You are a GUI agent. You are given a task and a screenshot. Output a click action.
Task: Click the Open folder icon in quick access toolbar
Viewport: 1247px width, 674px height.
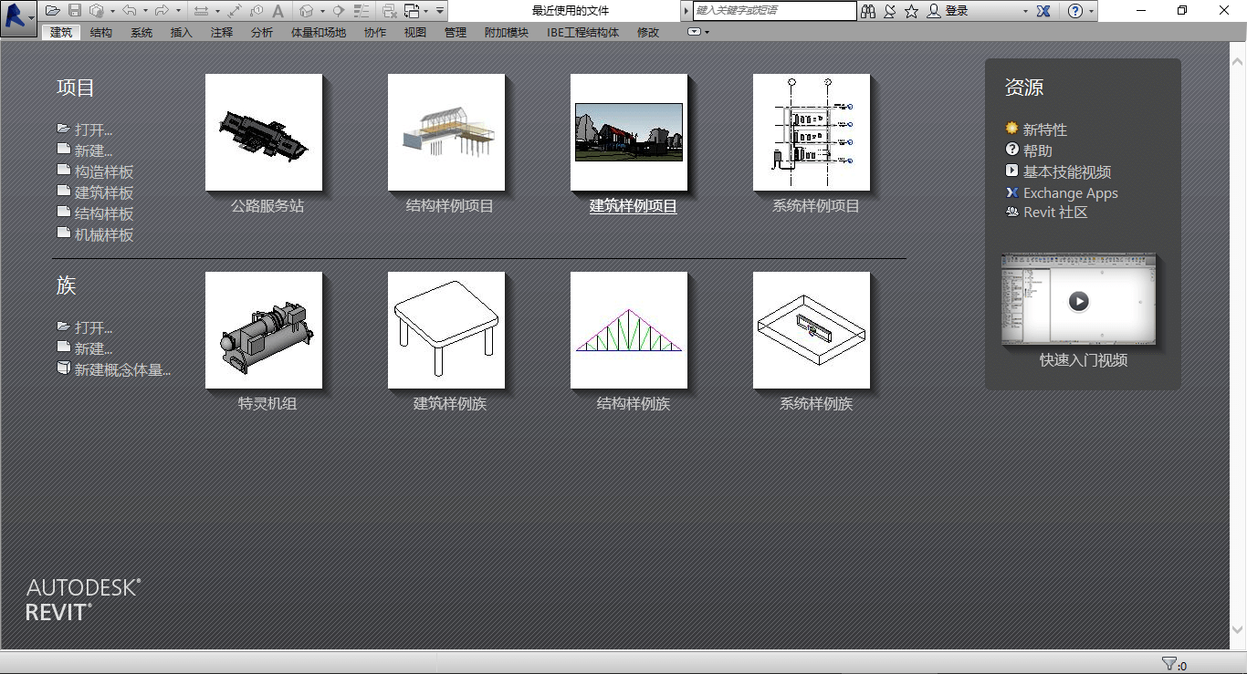click(x=53, y=11)
